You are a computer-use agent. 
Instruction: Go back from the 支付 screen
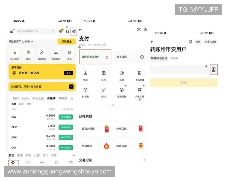point(80,29)
